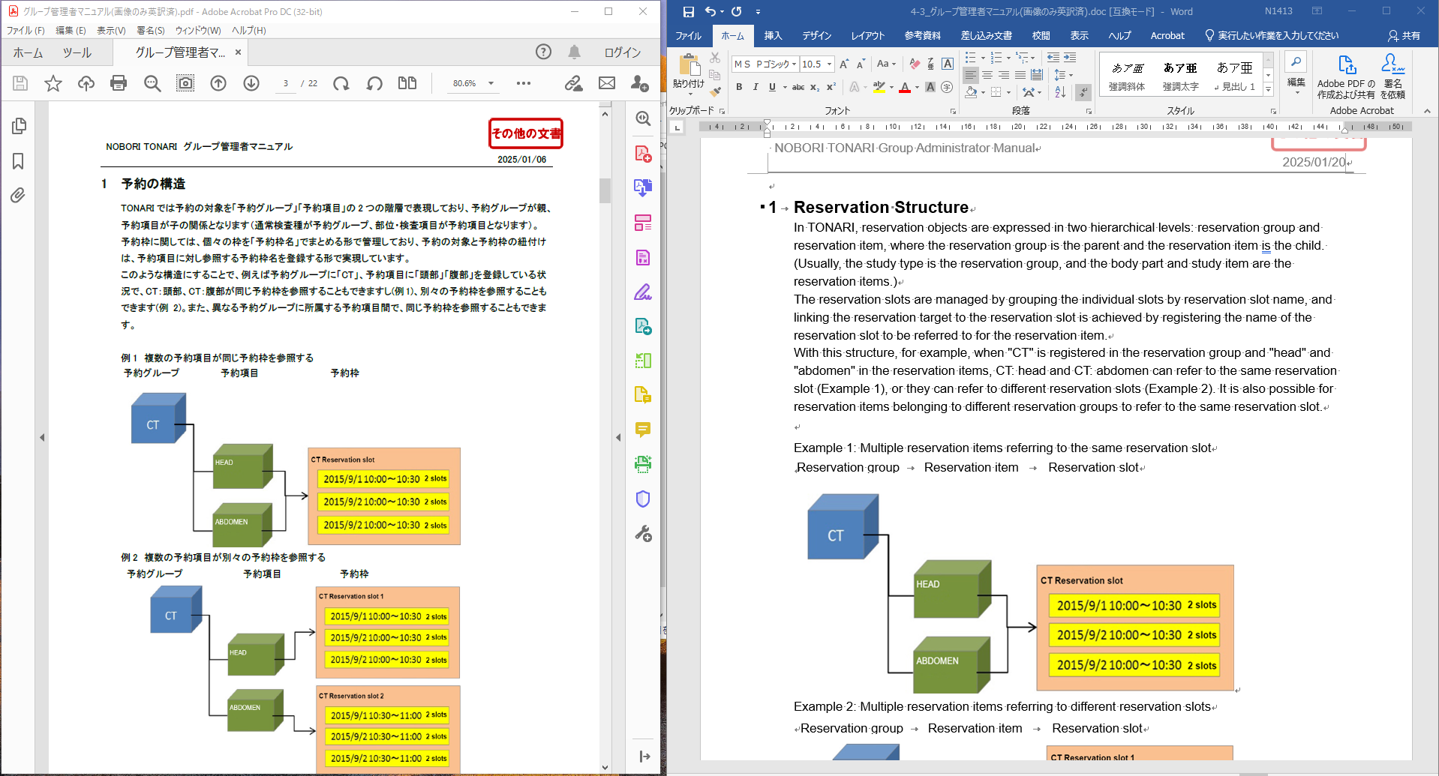Screen dimensions: 1439x776
Task: Open the 校閲 ribbon tab in Word
Action: 1041,35
